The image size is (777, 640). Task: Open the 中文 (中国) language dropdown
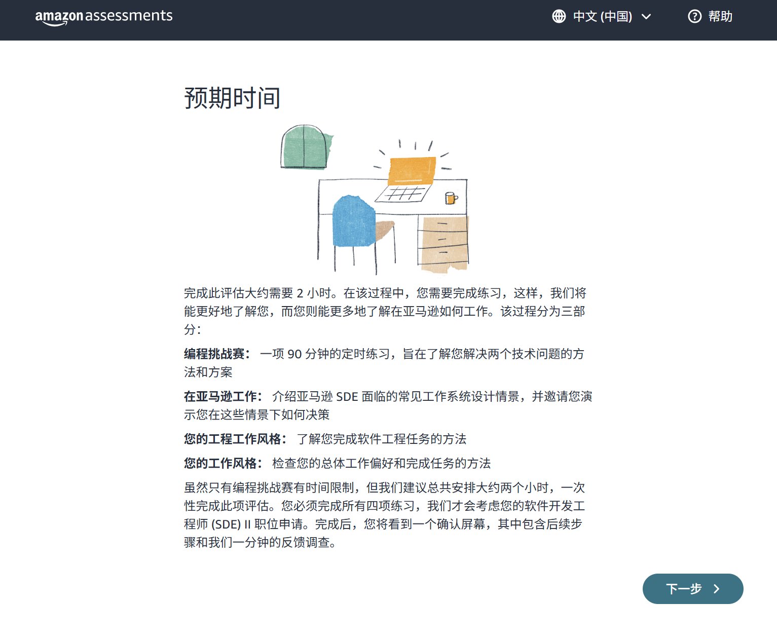602,17
